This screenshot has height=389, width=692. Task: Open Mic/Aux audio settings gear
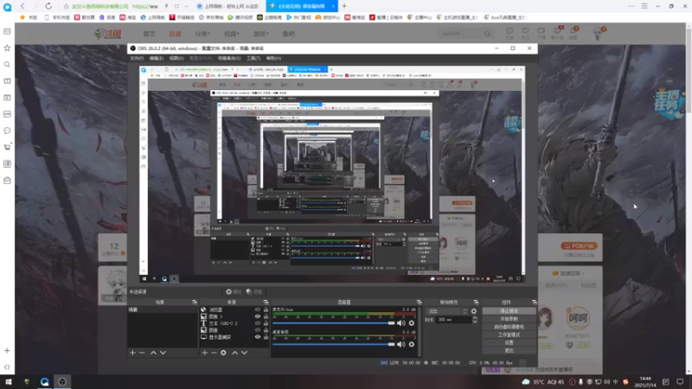pyautogui.click(x=412, y=323)
